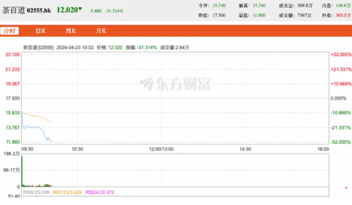Image resolution: width=352 pixels, height=205 pixels.
Task: Click the y-axis label 17.500
Action: 13,98
